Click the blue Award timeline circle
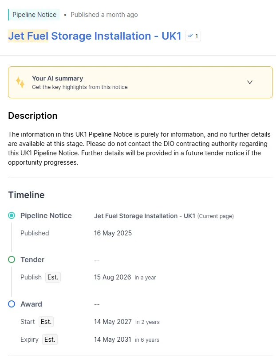Viewport: 276px width, 360px height. [12, 304]
